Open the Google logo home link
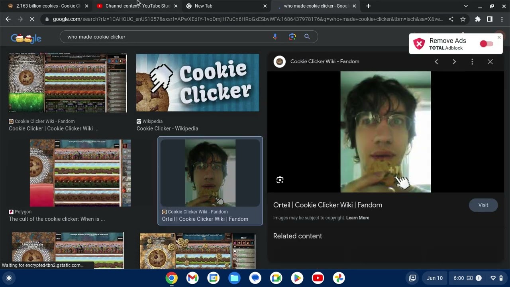Screen dimensions: 510x287 point(26,38)
